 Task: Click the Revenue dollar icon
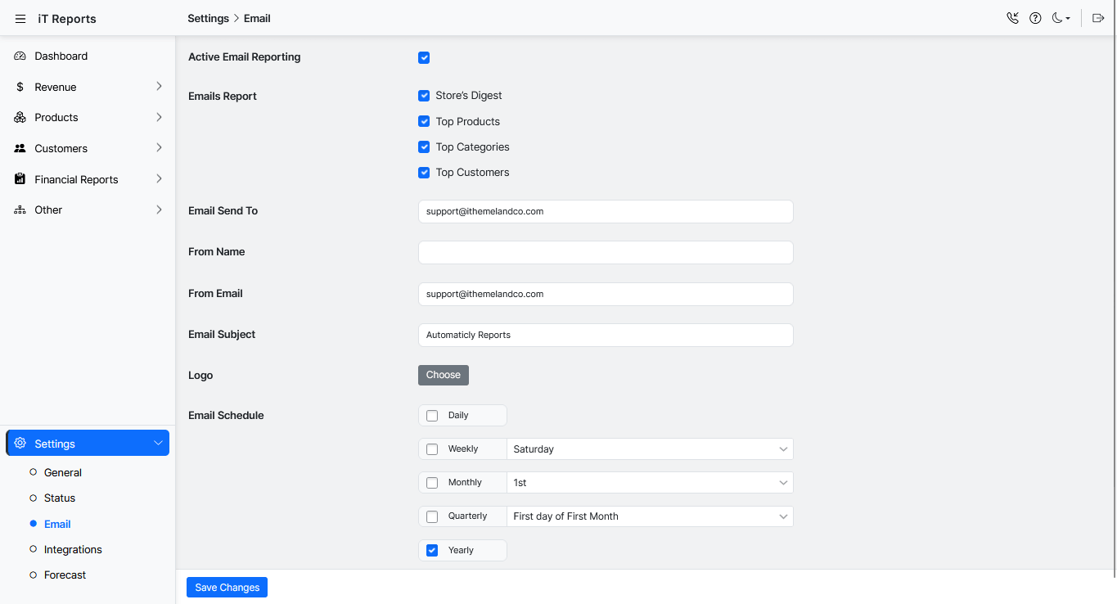point(20,87)
